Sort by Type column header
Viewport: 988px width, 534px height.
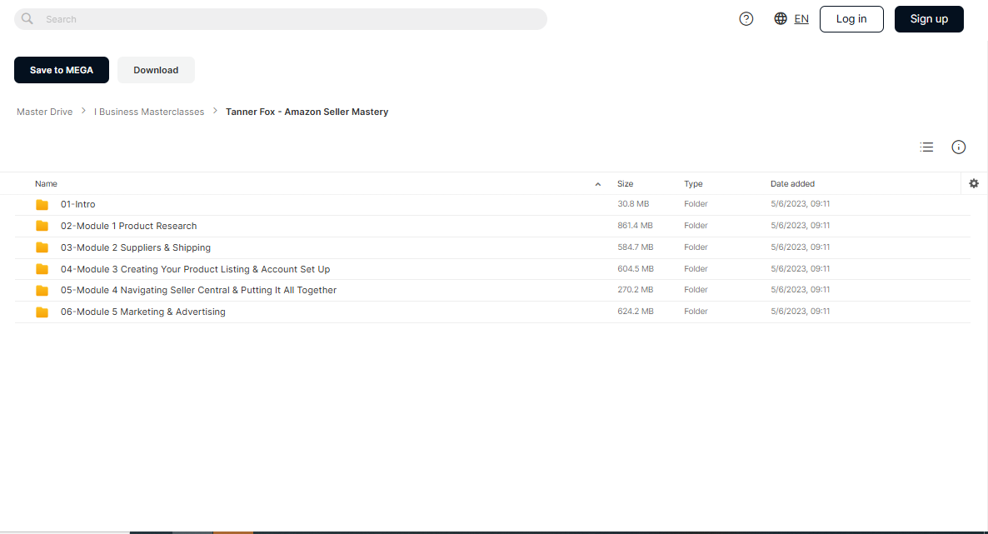pos(693,183)
